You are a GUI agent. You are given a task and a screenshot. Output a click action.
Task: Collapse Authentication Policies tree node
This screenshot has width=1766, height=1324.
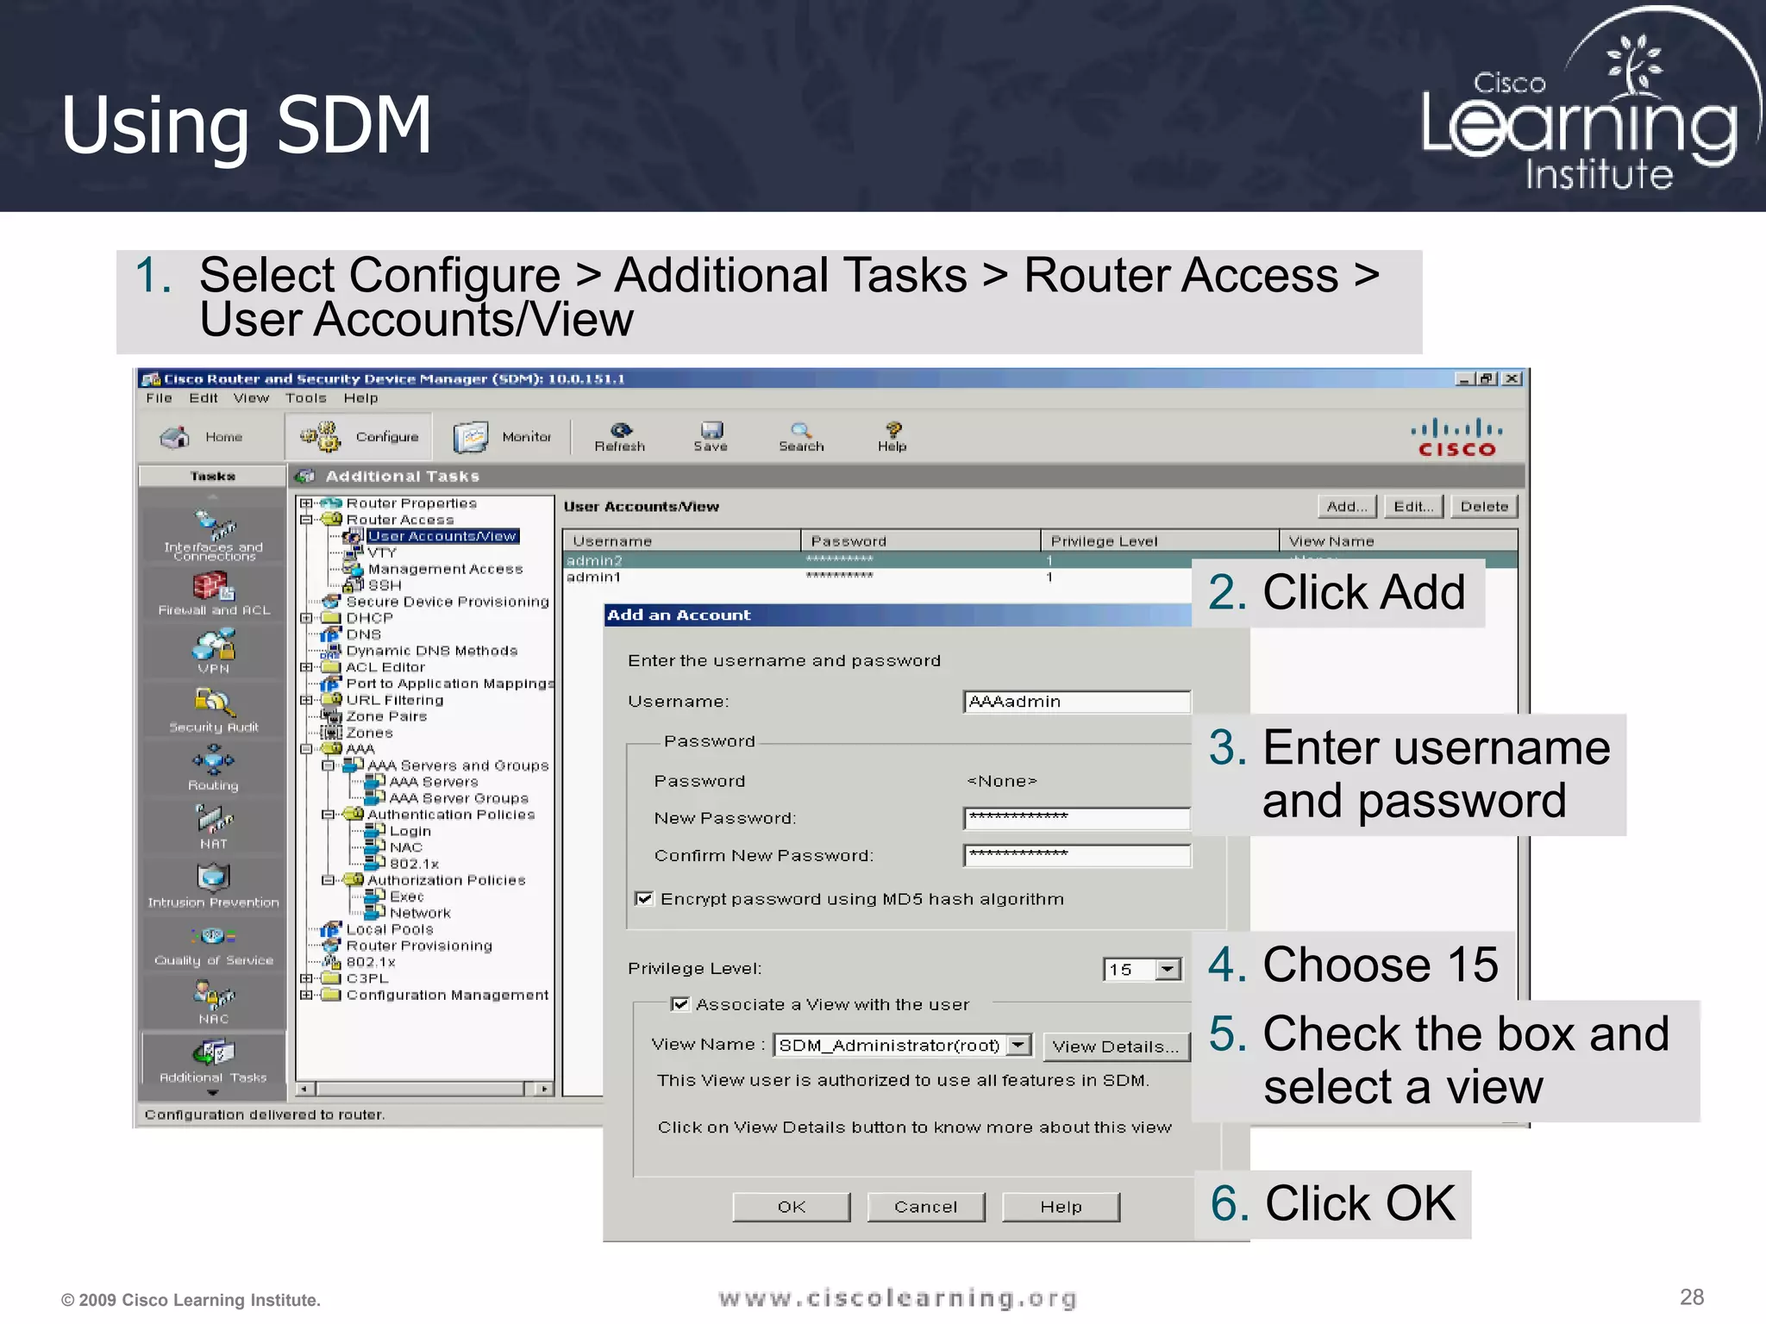[328, 815]
